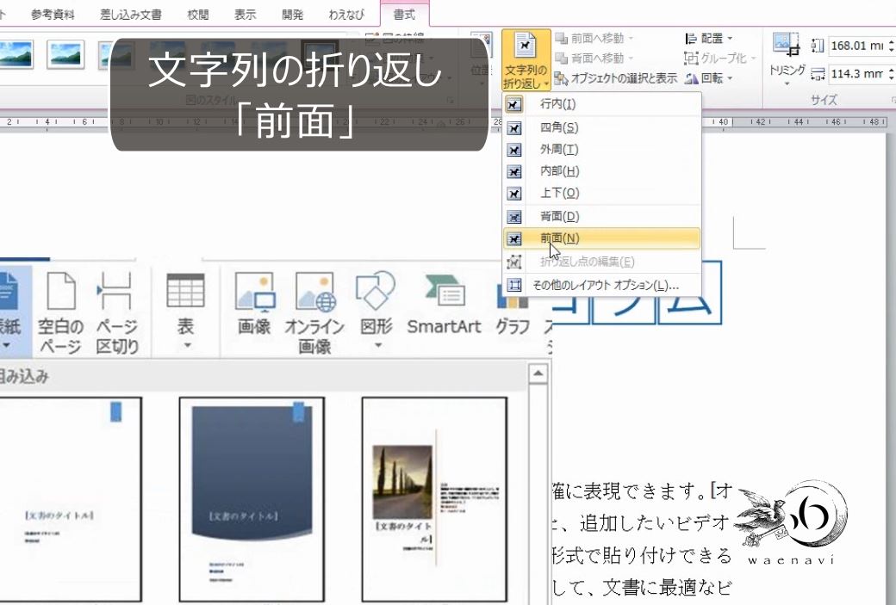
Task: Select the first blank cover page template
Action: pyautogui.click(x=70, y=499)
